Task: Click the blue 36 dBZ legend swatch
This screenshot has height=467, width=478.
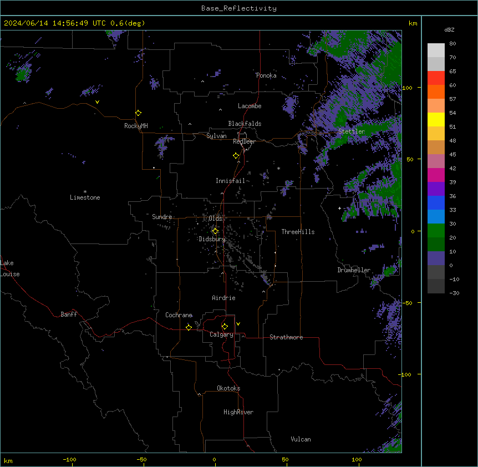Action: point(436,202)
